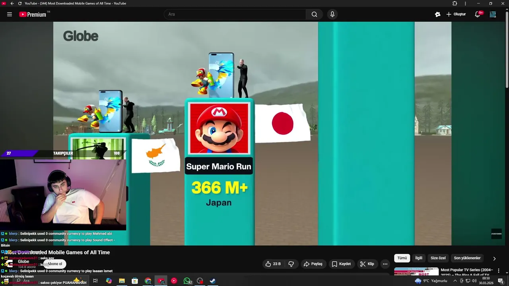Open the Oluştur create button
The image size is (509, 286).
pos(456,14)
